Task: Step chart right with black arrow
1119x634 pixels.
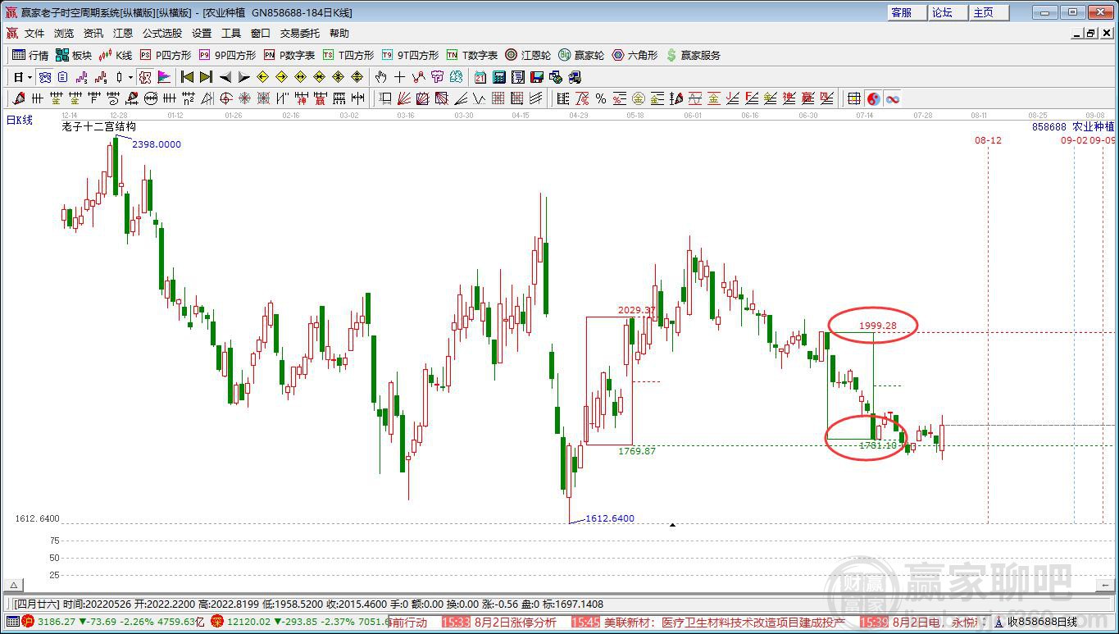Action: [243, 77]
